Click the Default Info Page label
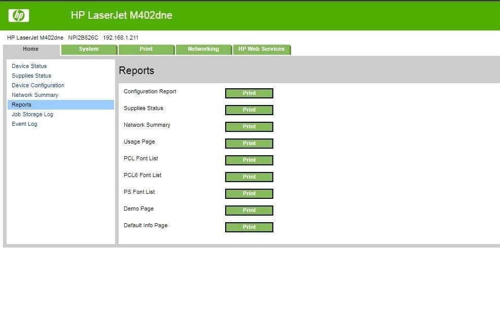The height and width of the screenshot is (313, 500). click(x=146, y=225)
